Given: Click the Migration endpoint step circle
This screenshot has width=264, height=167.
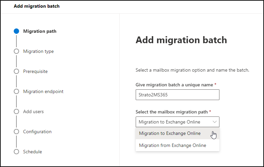Looking at the screenshot, I should [16, 91].
